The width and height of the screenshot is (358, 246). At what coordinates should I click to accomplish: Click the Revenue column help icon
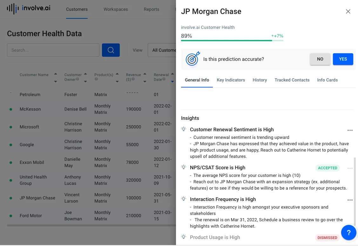133,79
